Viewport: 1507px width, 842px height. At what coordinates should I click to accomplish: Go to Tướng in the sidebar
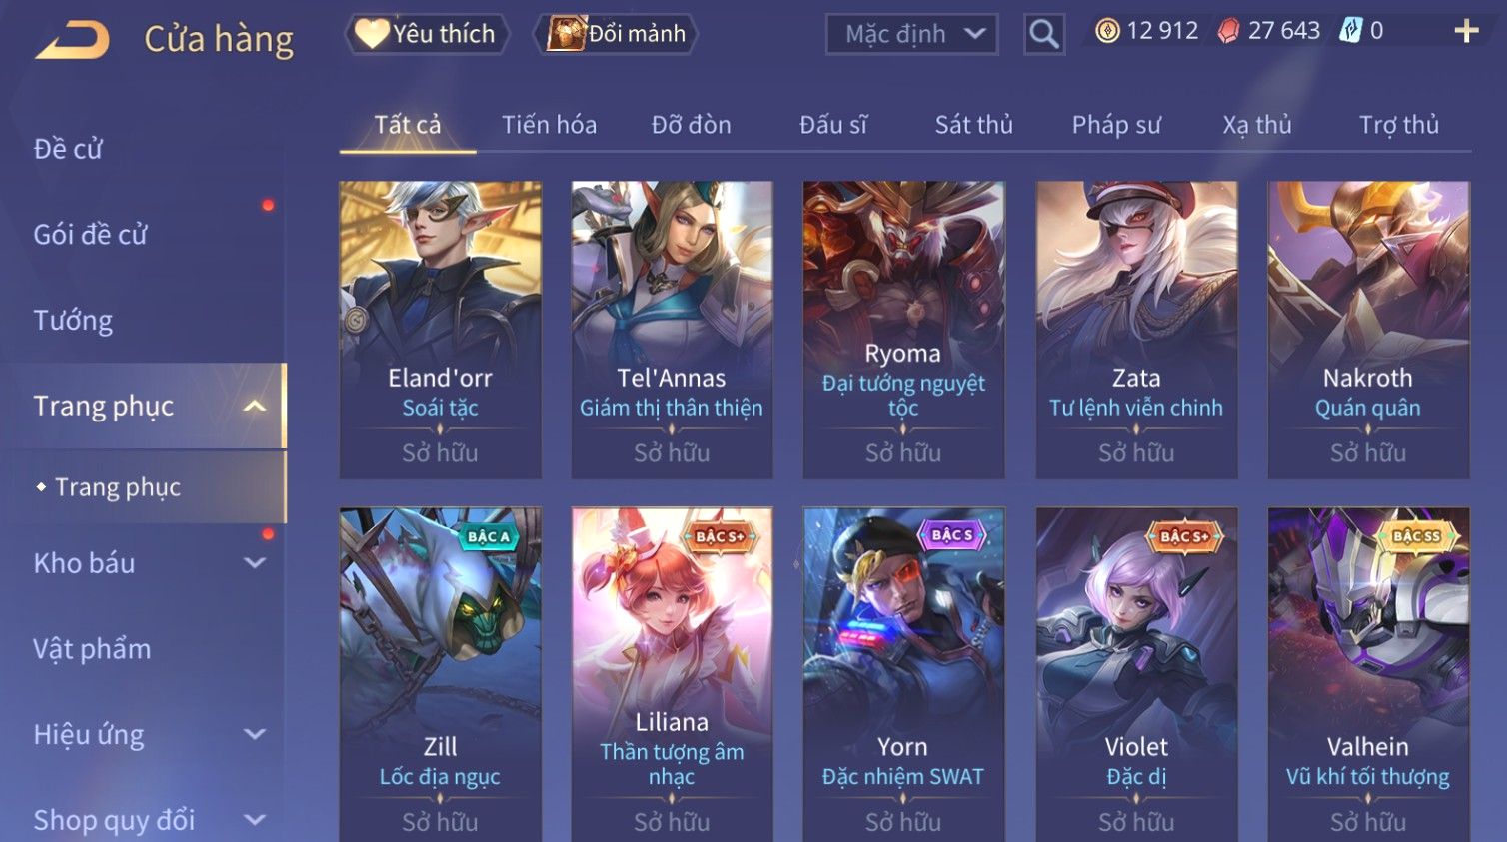pos(73,320)
